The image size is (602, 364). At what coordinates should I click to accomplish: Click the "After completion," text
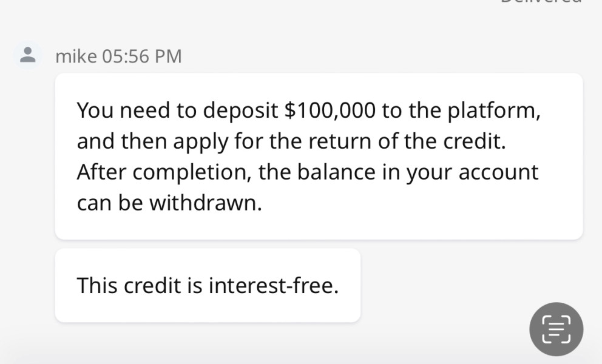[x=163, y=172]
